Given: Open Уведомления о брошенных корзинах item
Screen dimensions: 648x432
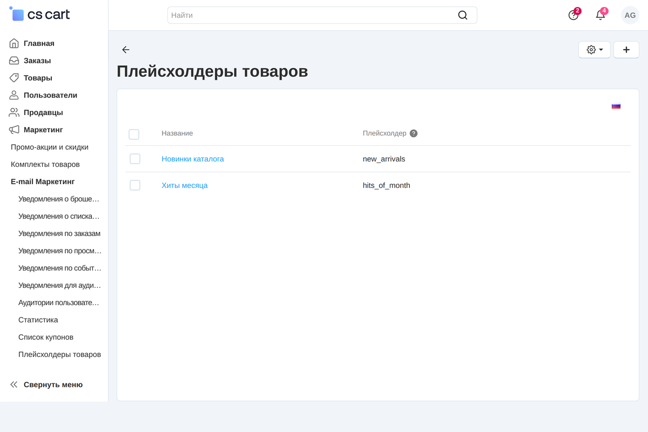Looking at the screenshot, I should point(59,199).
